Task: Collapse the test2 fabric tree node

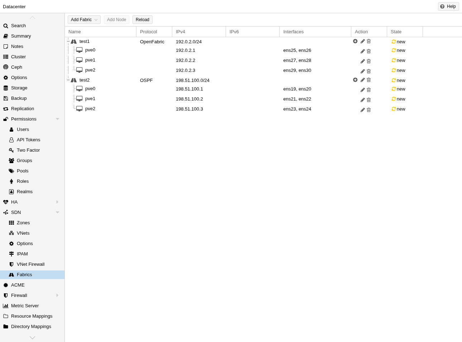Action: [68, 80]
